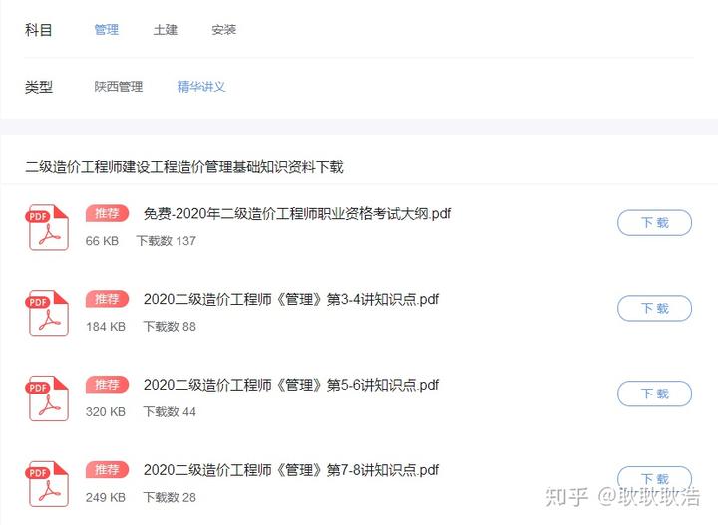Click file size text 249 KB
This screenshot has height=525, width=718.
[x=106, y=497]
